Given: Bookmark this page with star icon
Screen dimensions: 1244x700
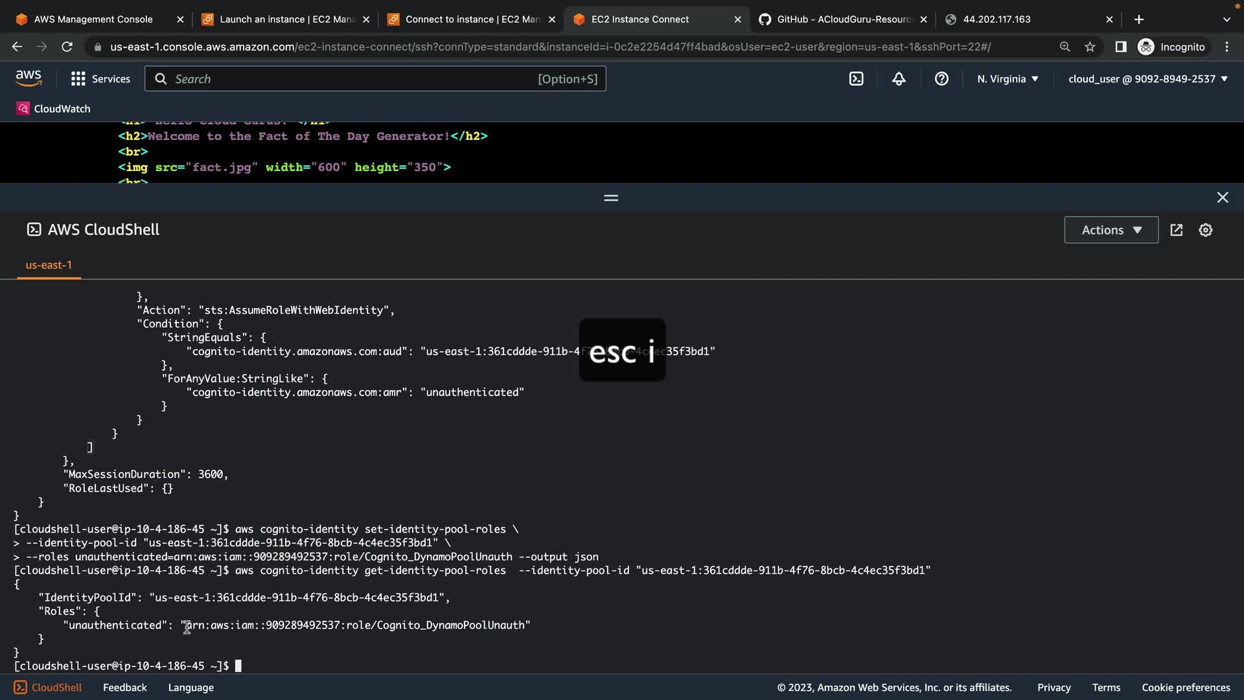Looking at the screenshot, I should 1090,47.
